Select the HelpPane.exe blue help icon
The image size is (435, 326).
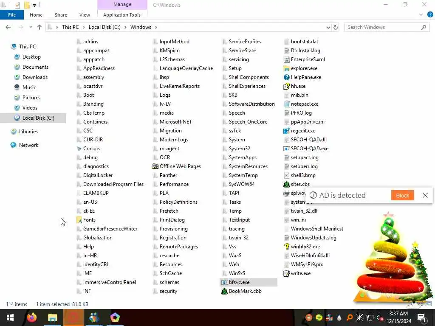(287, 77)
